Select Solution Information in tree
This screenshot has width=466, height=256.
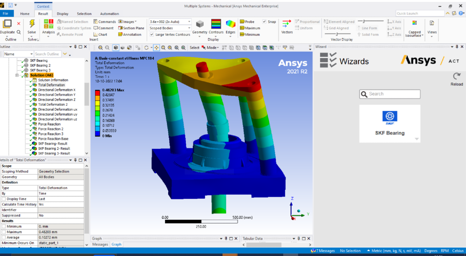[x=53, y=80]
